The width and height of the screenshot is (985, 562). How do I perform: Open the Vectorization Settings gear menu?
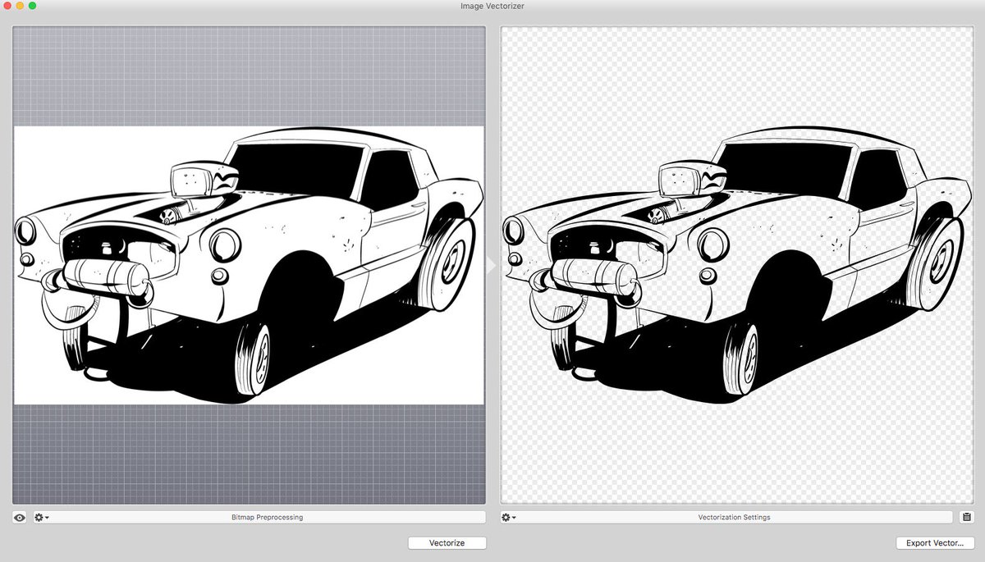tap(505, 517)
